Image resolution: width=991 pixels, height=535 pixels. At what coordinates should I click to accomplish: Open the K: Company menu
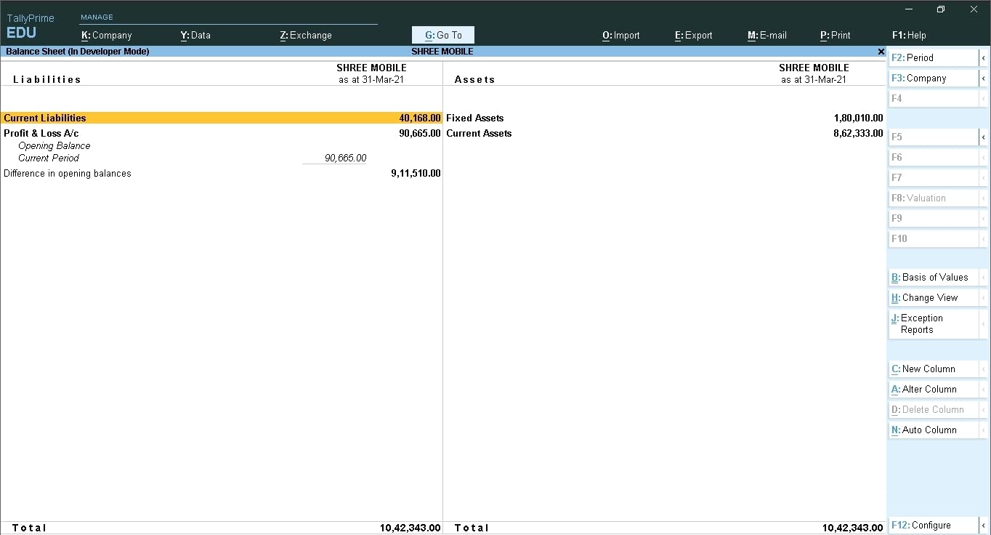[x=106, y=35]
